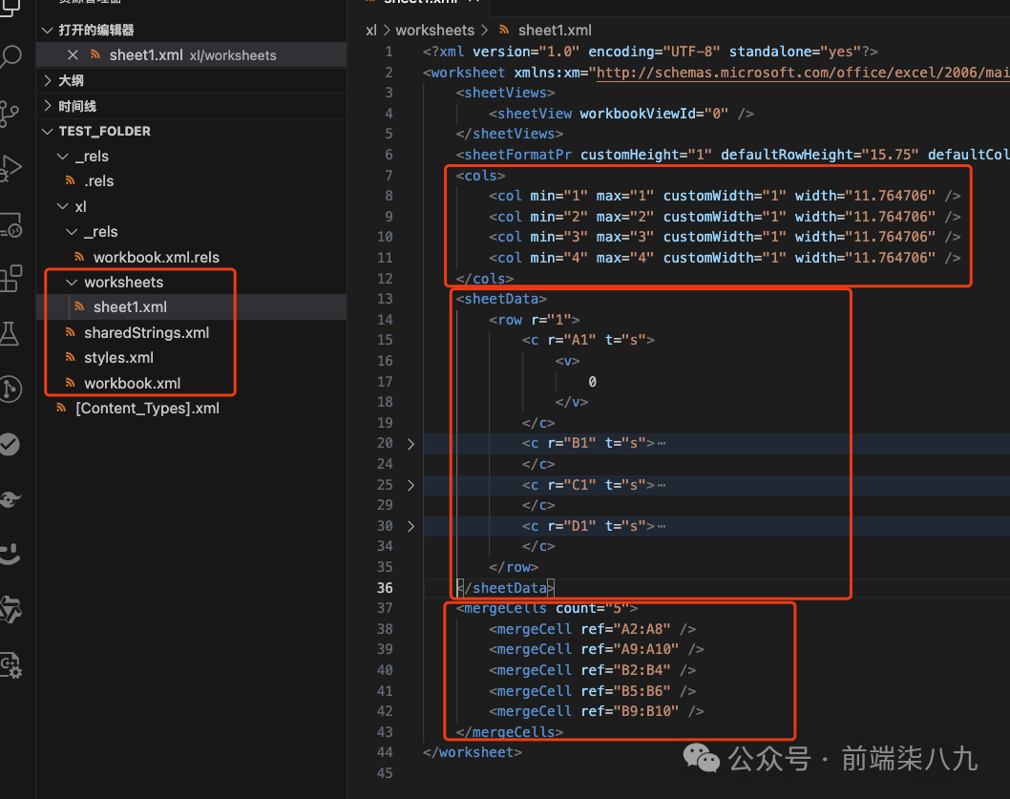This screenshot has width=1010, height=799.
Task: Click mergeCell ref="A9:A10" line
Action: tap(597, 649)
